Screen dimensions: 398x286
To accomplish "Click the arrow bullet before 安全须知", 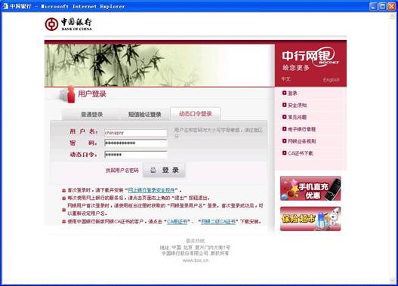I will (x=284, y=105).
